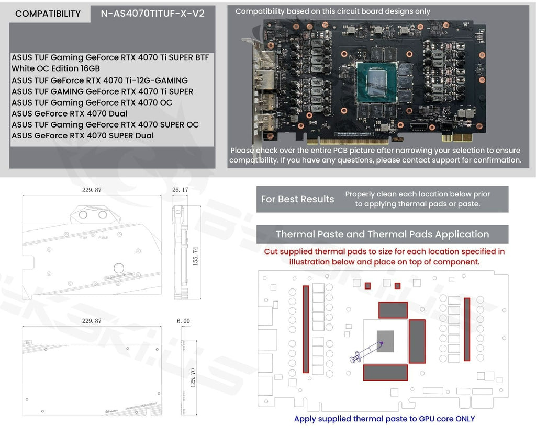The image size is (536, 428).
Task: Click ASUS GeForce RTX 4070 SUPER Dual entry
Action: click(83, 135)
